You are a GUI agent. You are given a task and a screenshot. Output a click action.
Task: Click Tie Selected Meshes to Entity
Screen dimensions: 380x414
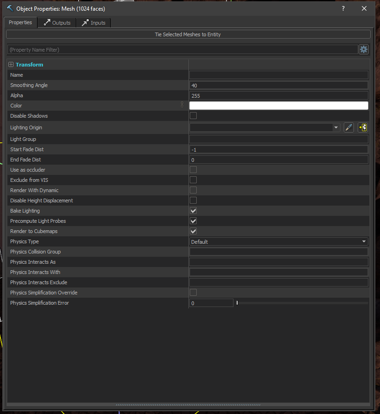188,34
